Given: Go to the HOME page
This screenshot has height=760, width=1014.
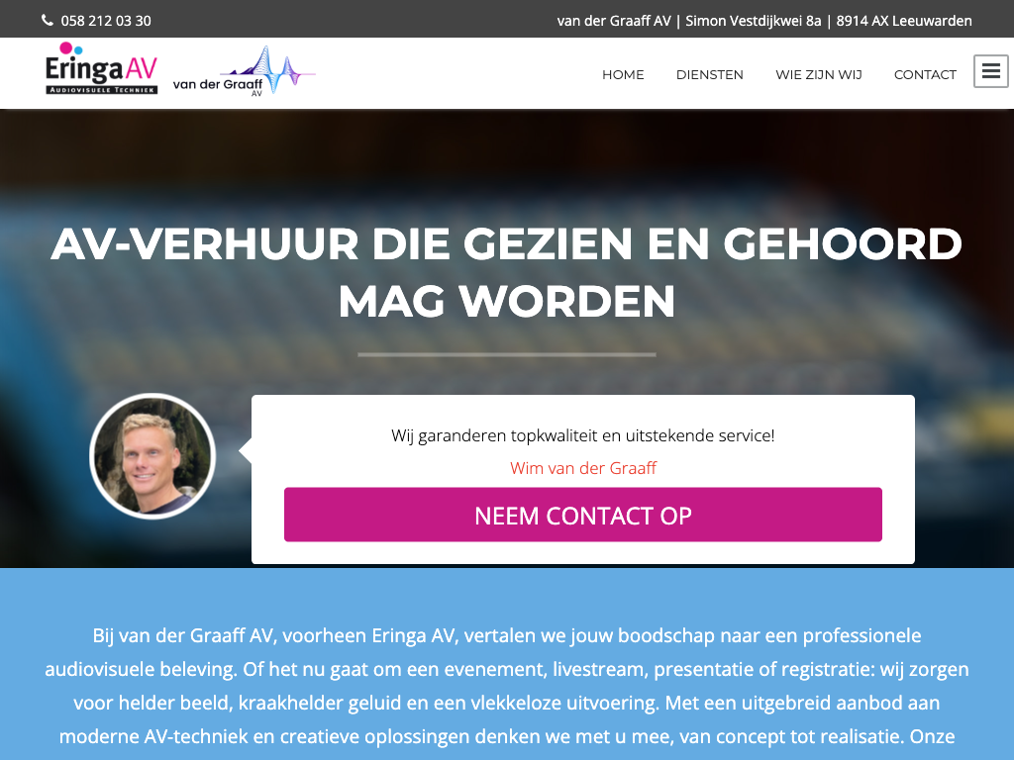Looking at the screenshot, I should point(623,74).
